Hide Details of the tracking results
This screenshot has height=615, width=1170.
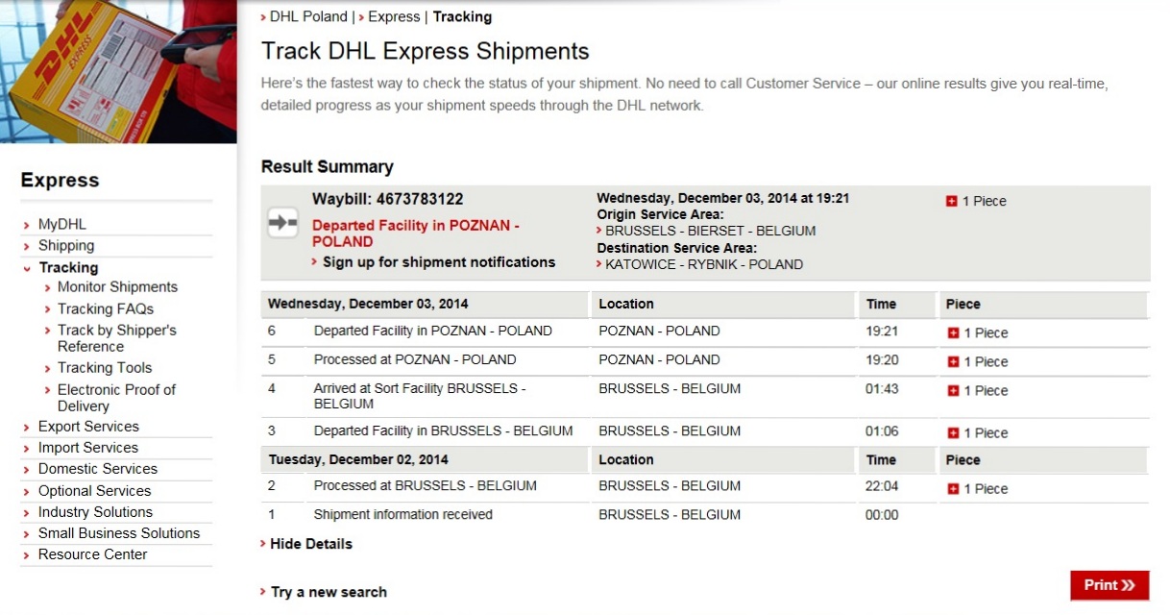pyautogui.click(x=310, y=544)
